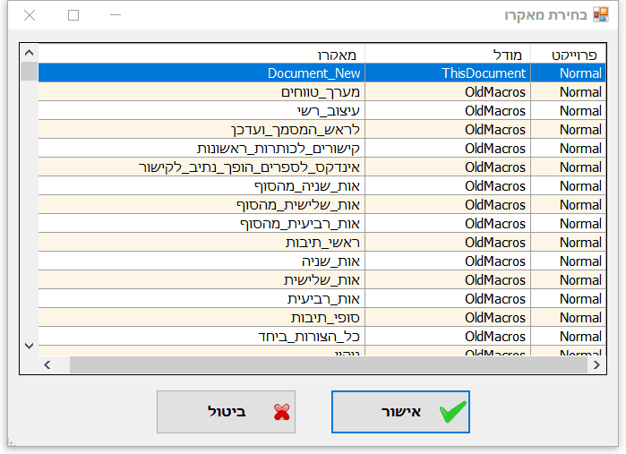Click Normal cell in כל_הצורות_ביחד row

pos(569,336)
